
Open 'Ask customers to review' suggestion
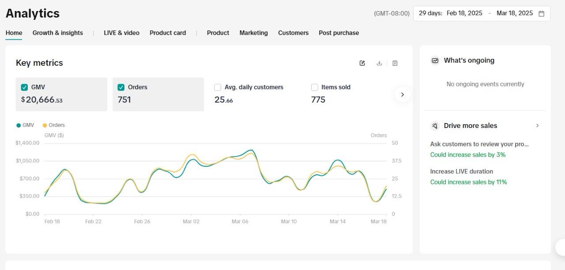(479, 144)
